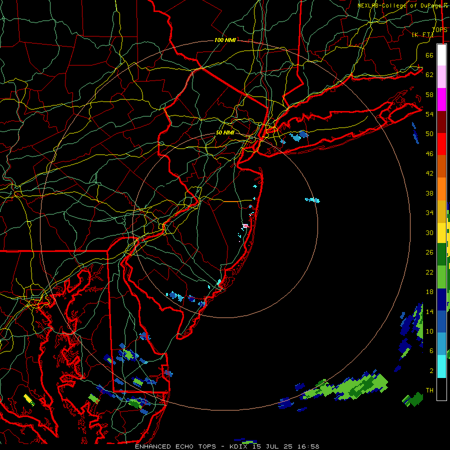The image size is (450, 450).
Task: Click the "30" legend value
Action: [429, 232]
